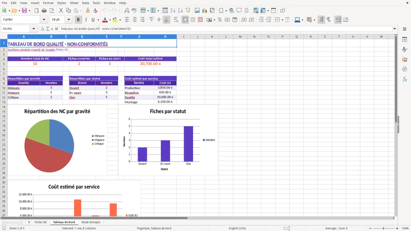Open the Underline style dropdown arrow
This screenshot has height=231, width=411.
[x=98, y=20]
